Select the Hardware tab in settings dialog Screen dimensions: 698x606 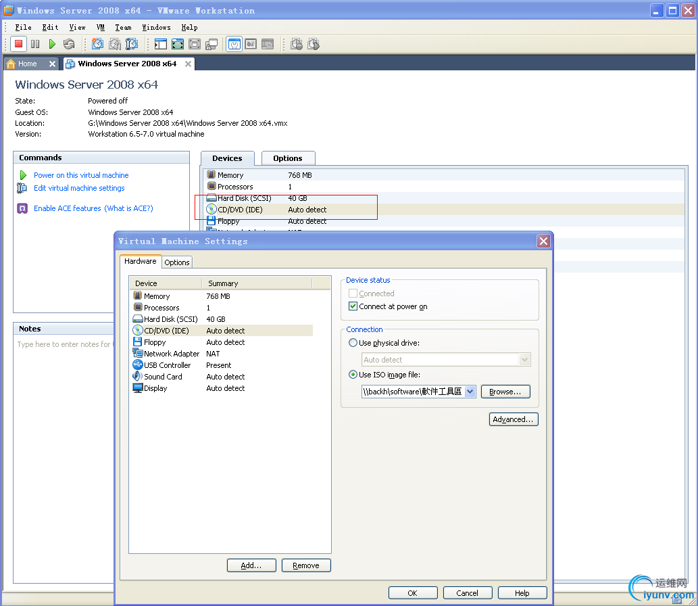[x=141, y=261]
